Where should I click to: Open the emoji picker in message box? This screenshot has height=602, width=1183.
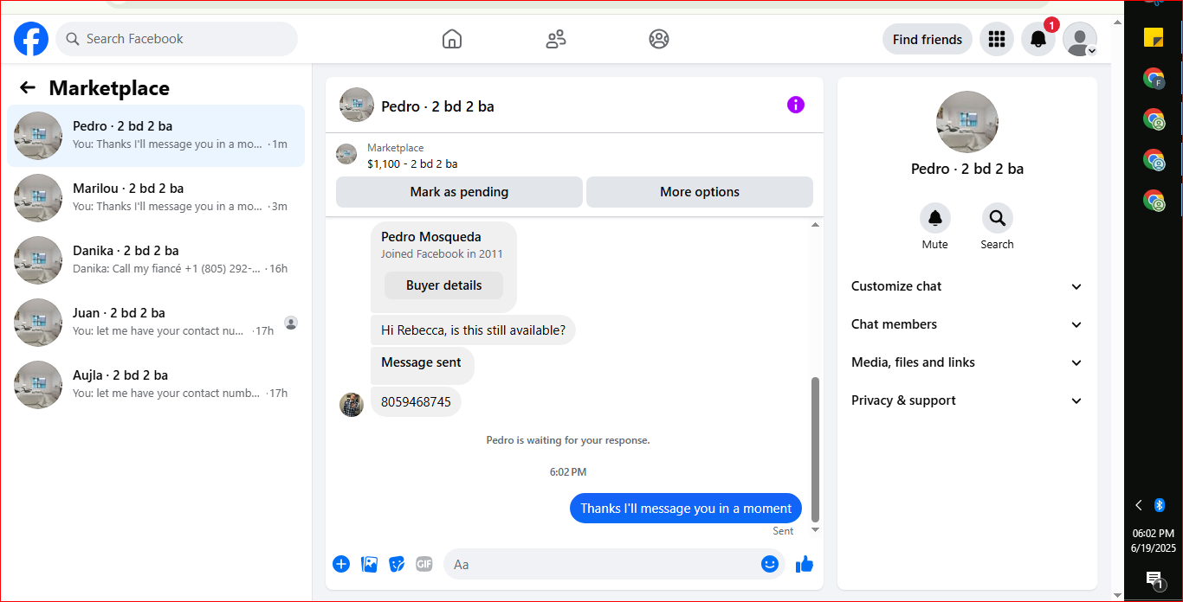pyautogui.click(x=770, y=564)
